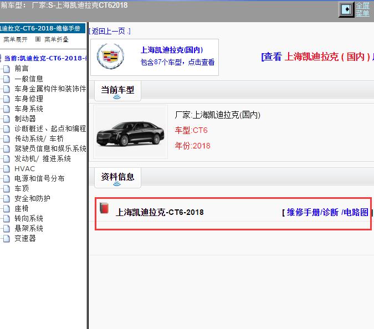The width and height of the screenshot is (374, 329).
Task: Click the document icon beside 驾驶员信息和娱乐系统
Action: click(7, 149)
